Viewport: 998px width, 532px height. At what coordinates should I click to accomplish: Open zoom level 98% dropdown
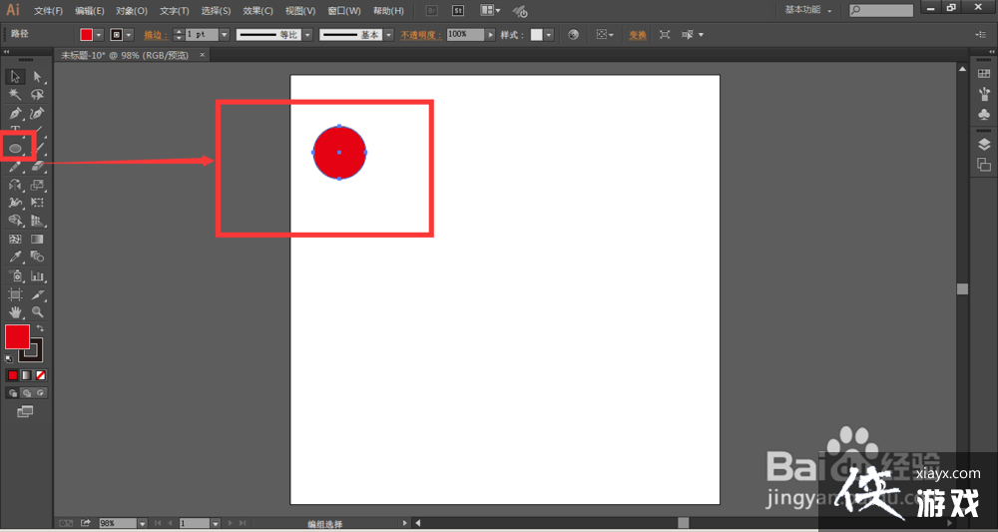click(x=143, y=523)
